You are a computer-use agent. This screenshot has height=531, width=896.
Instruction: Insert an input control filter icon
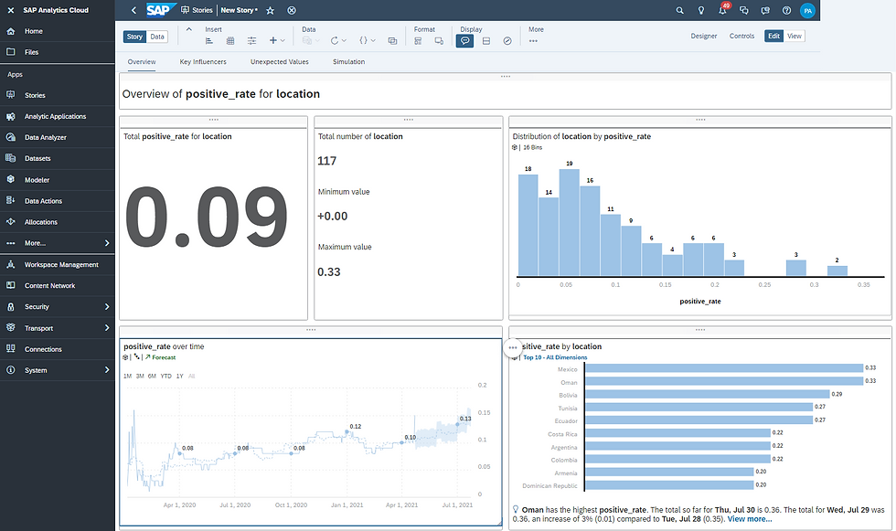[x=251, y=40]
